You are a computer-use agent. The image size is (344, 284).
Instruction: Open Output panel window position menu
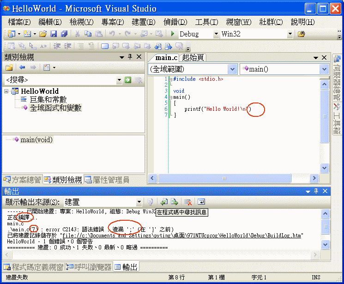(308, 192)
